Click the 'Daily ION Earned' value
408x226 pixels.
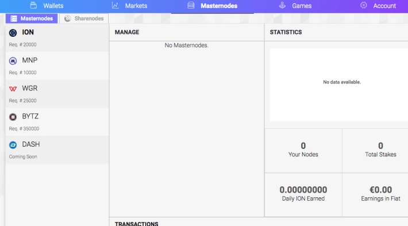pos(303,190)
